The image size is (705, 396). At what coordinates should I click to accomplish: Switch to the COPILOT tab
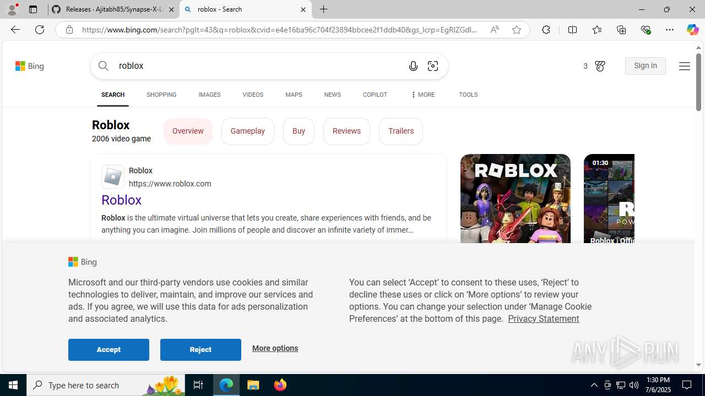375,95
